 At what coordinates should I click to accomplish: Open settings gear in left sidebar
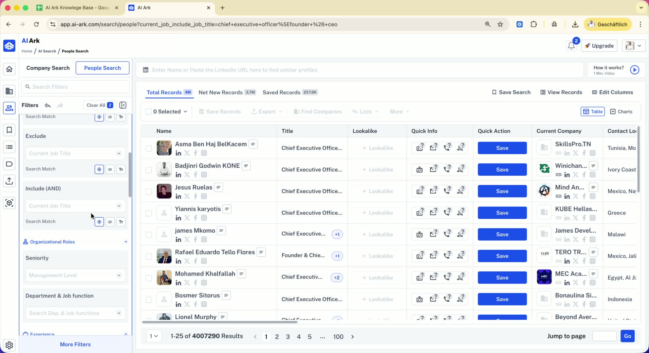coord(9,345)
